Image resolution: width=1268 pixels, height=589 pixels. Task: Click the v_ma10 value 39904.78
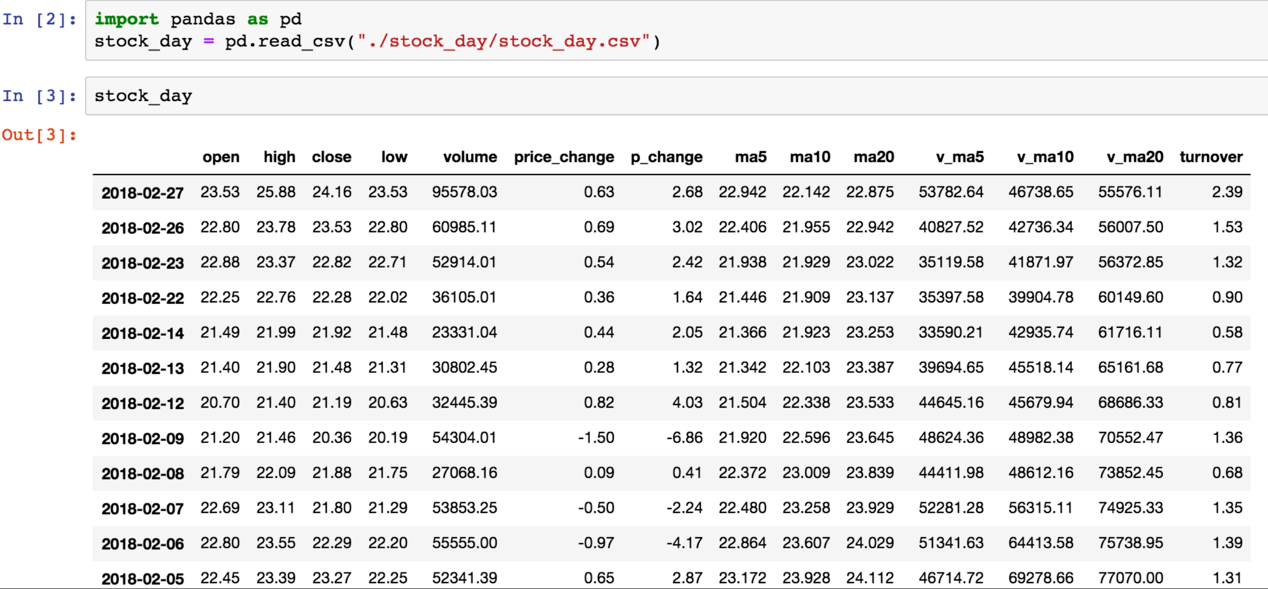1041,297
